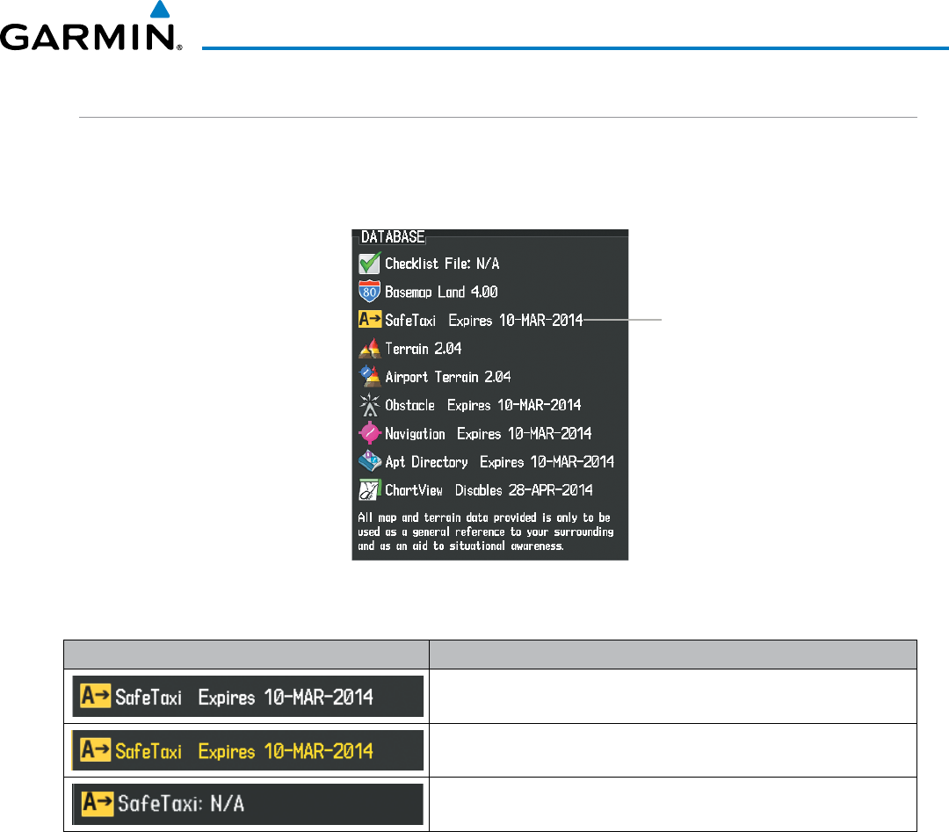Select the 'Checklist File: N/A' entry
Viewport: 949px width, 832px height.
(442, 264)
